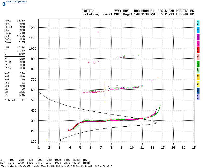207x168 pixels.
Task: Pick the lavender Hi+ legend swatch
Action: pyautogui.click(x=198, y=97)
